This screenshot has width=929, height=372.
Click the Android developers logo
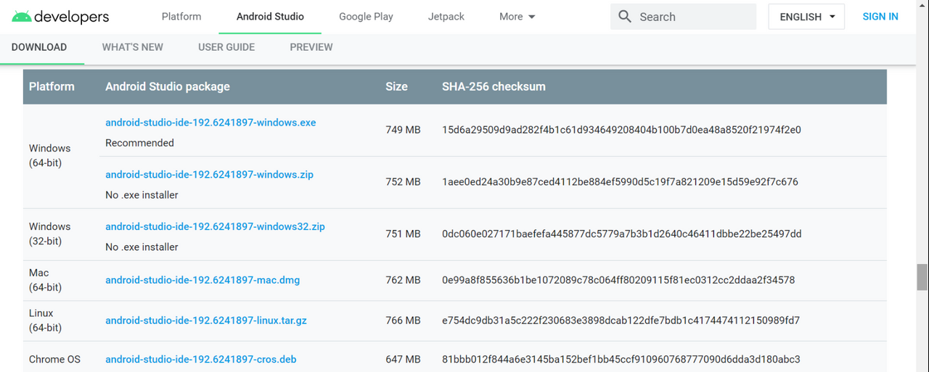[60, 17]
